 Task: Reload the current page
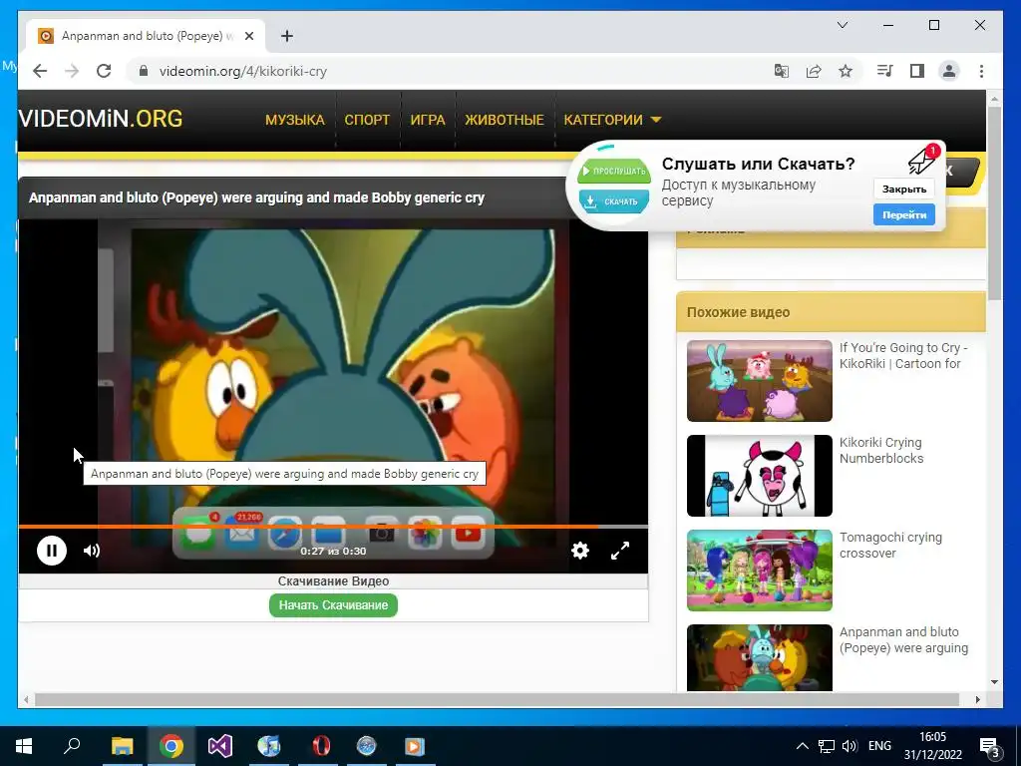pos(104,71)
